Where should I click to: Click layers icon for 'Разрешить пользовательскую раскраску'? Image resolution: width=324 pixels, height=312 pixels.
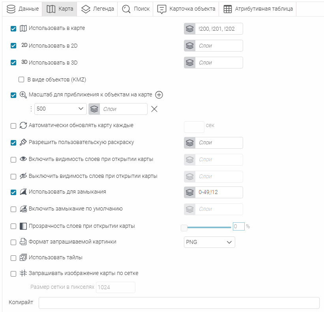(190, 143)
